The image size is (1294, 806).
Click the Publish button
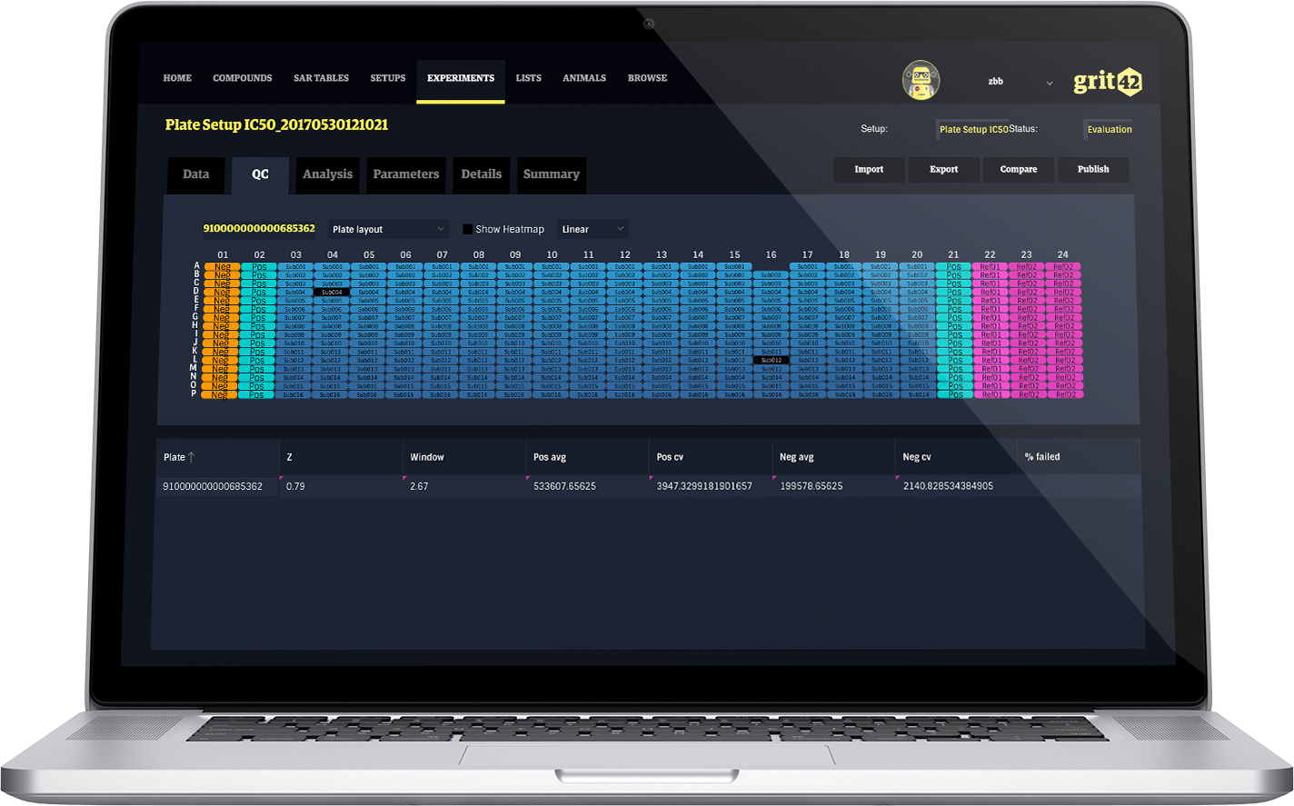tap(1093, 170)
